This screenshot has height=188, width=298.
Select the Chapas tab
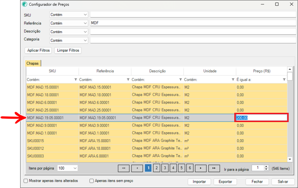click(x=33, y=63)
